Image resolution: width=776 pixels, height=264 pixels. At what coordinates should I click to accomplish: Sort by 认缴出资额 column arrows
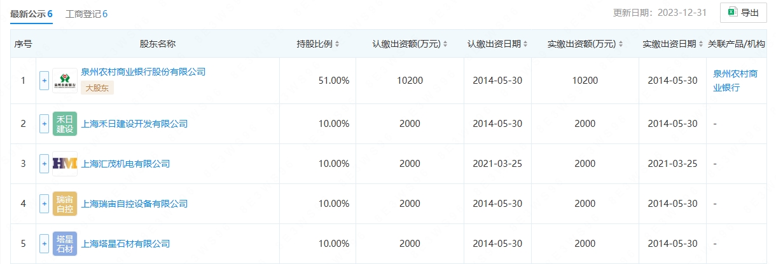(445, 44)
